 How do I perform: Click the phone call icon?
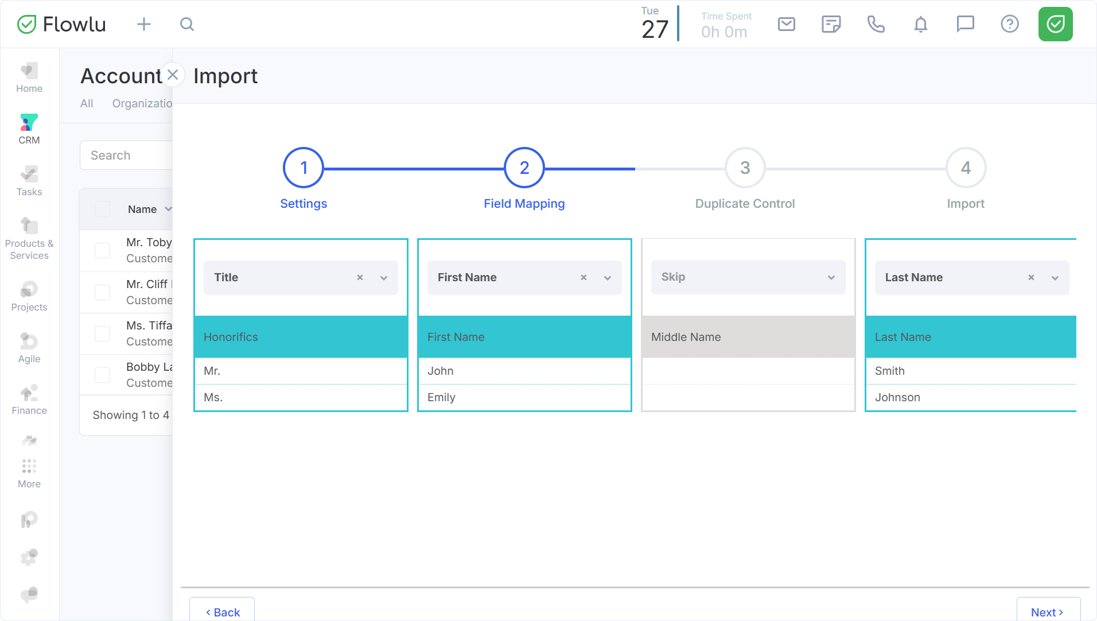876,24
